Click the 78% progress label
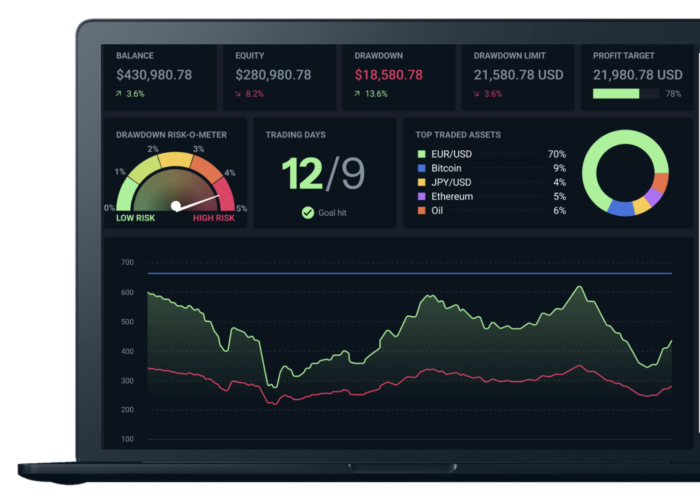This screenshot has height=492, width=700. coord(674,94)
